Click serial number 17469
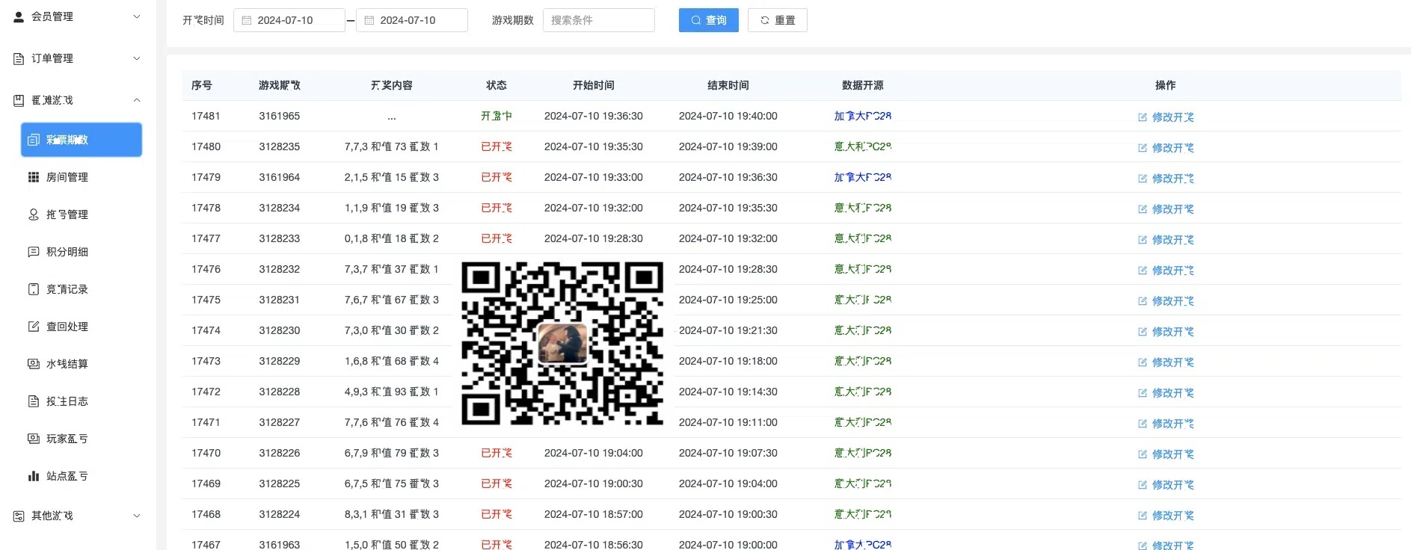This screenshot has width=1411, height=550. [206, 483]
